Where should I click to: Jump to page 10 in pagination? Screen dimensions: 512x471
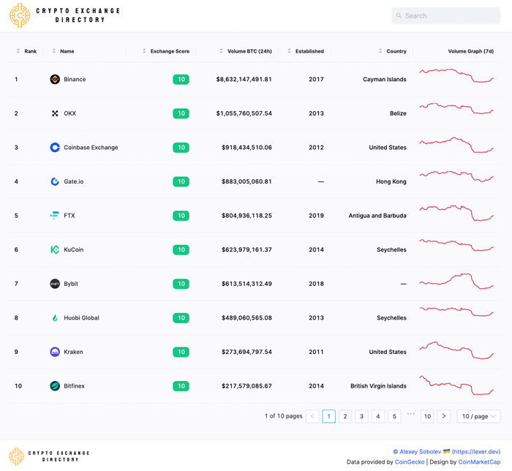pos(427,416)
